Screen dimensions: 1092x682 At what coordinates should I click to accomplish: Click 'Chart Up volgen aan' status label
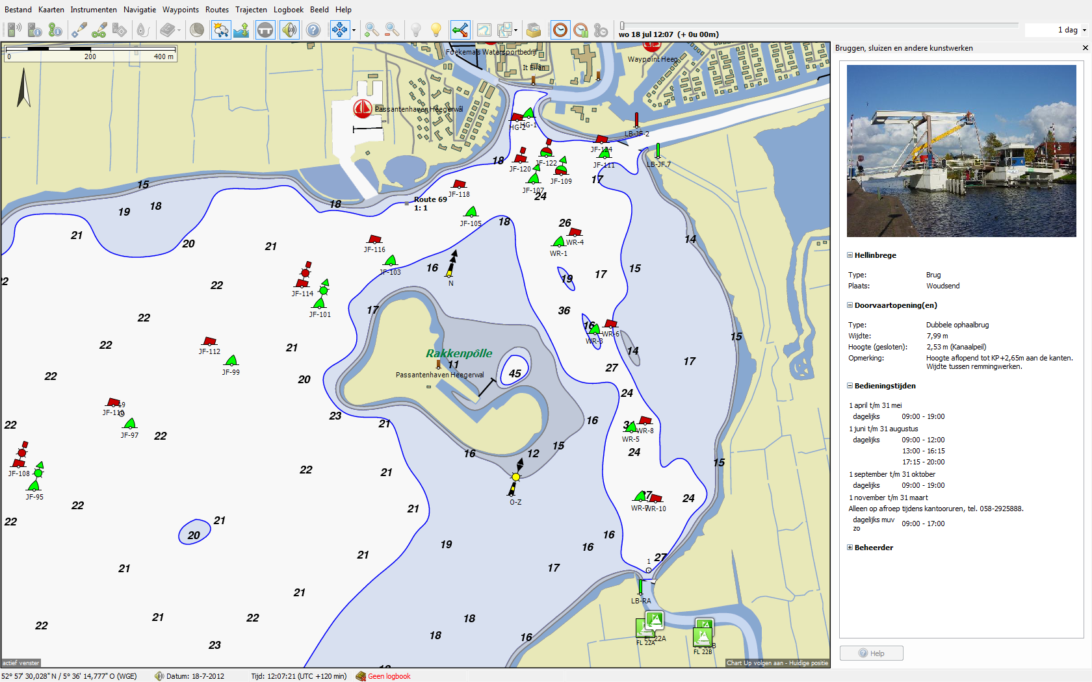coord(777,663)
